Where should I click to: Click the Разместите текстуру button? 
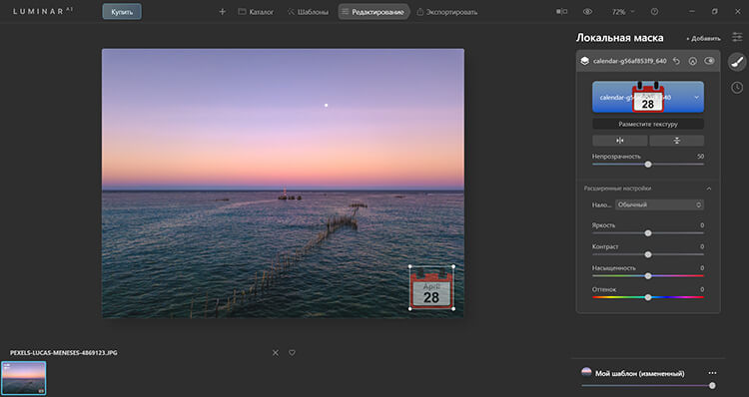click(648, 124)
